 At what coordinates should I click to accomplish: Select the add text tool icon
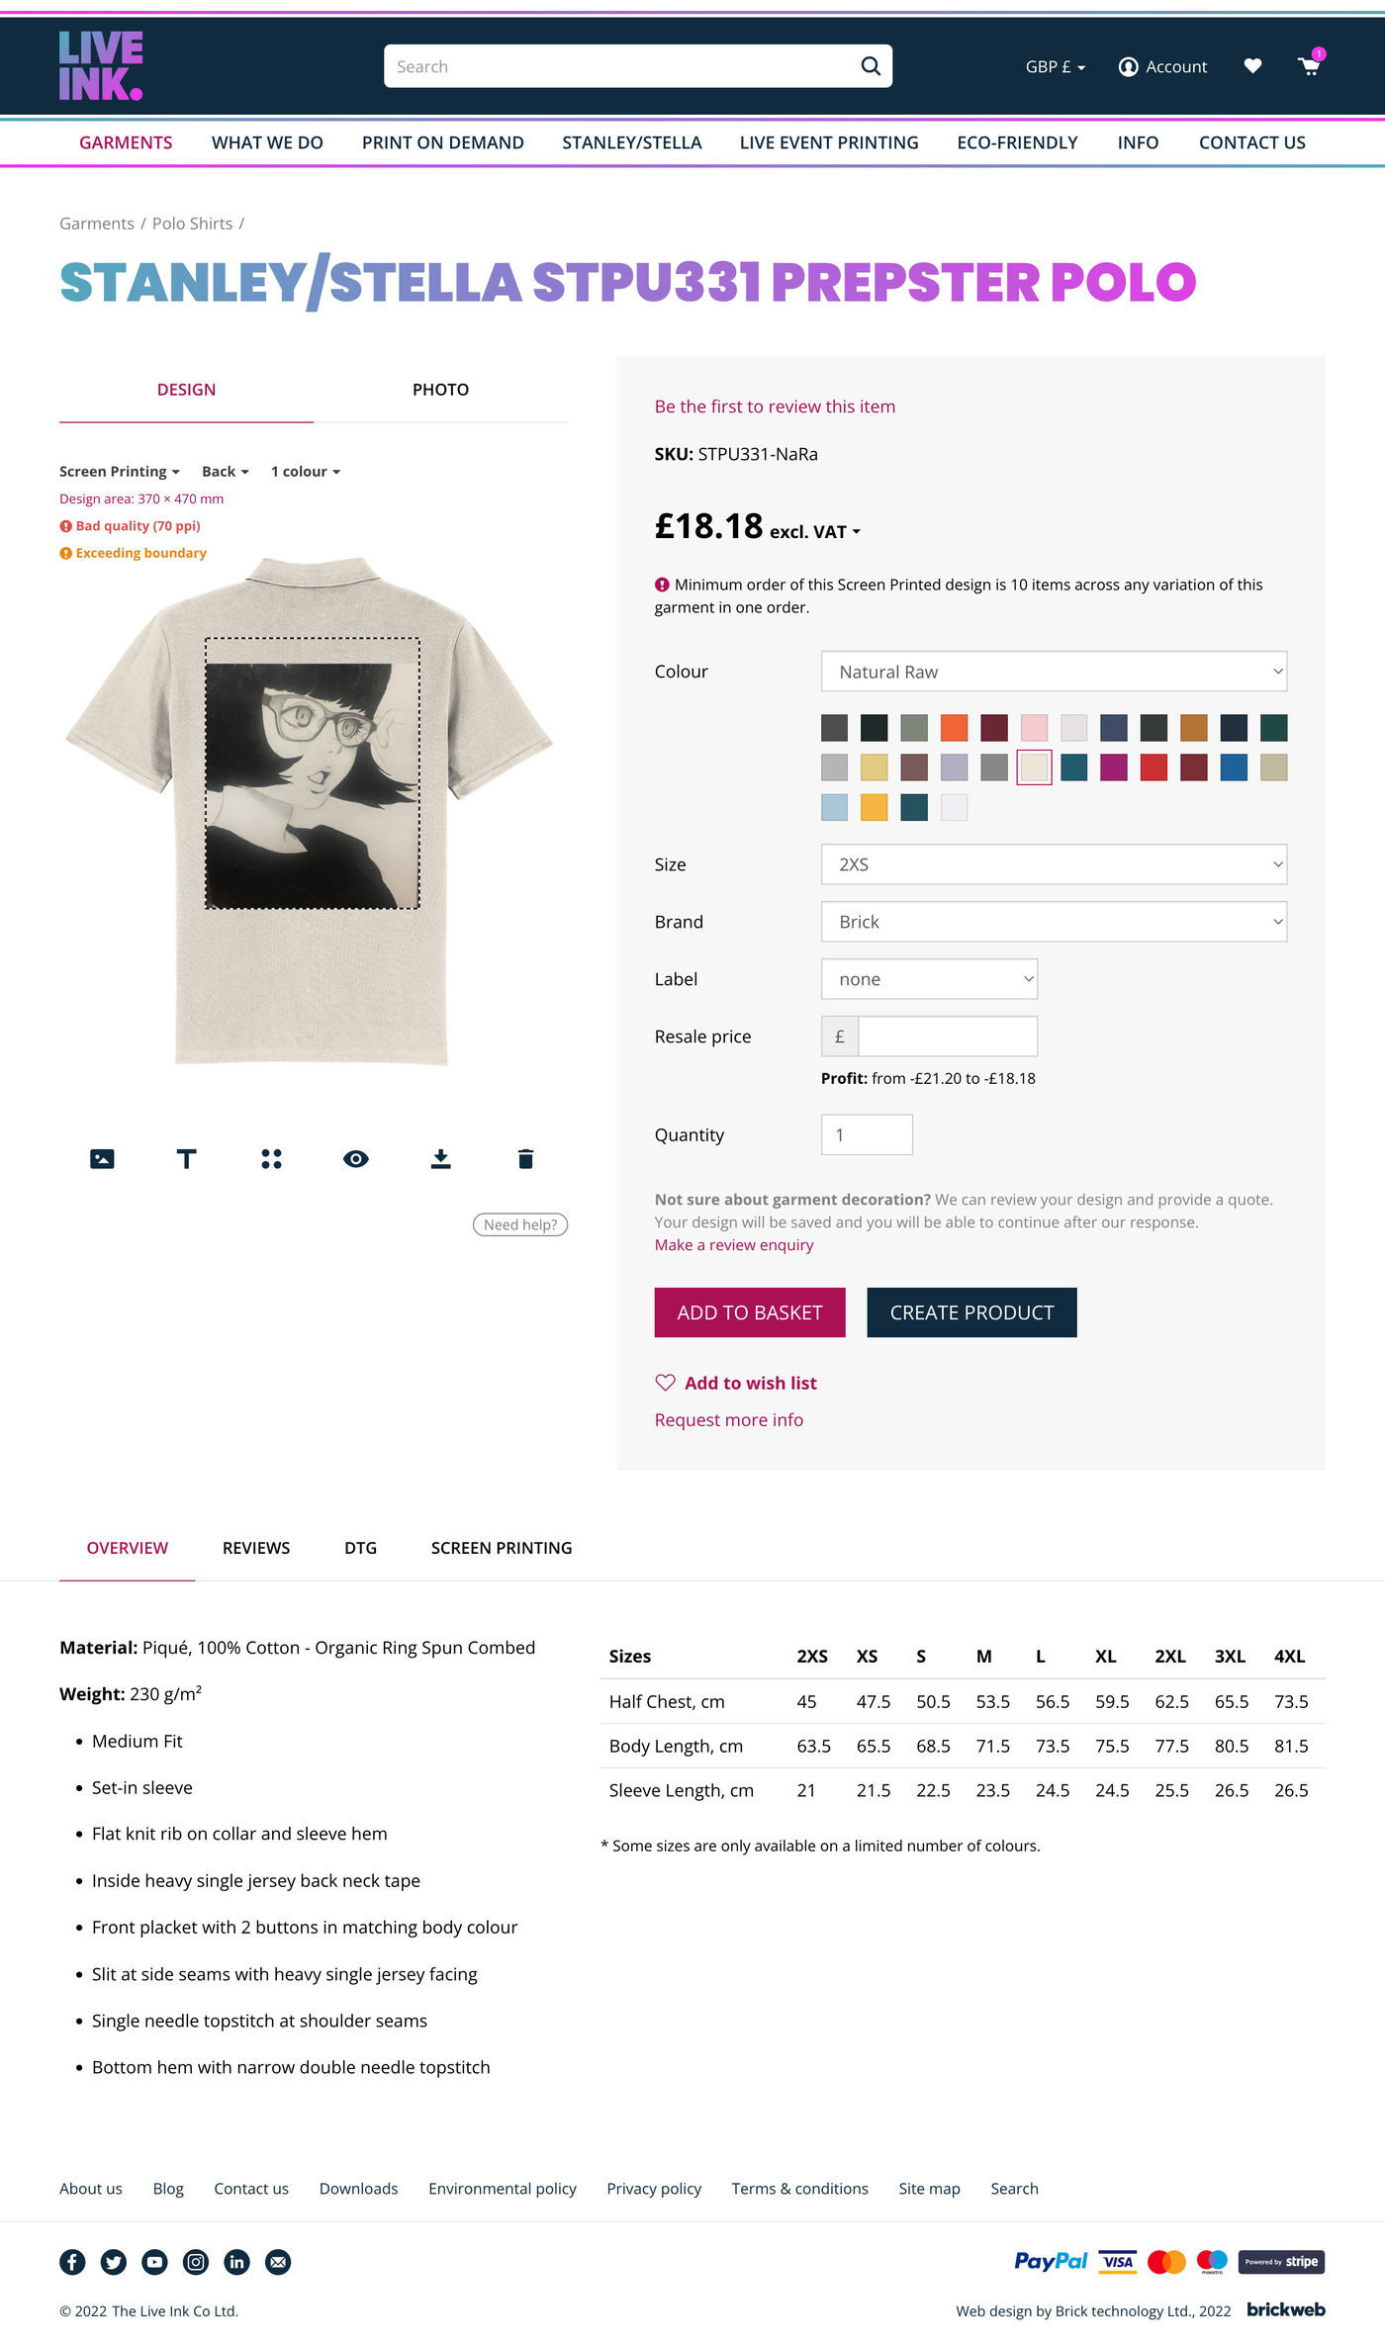click(186, 1159)
